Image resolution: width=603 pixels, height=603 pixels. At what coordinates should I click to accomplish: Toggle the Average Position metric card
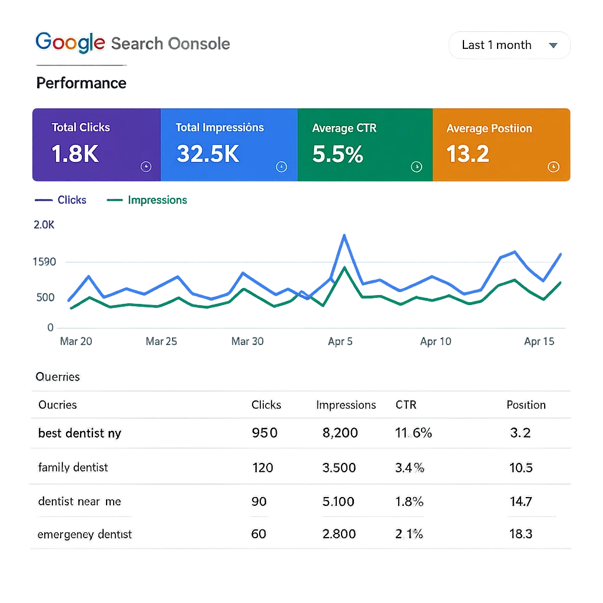501,144
